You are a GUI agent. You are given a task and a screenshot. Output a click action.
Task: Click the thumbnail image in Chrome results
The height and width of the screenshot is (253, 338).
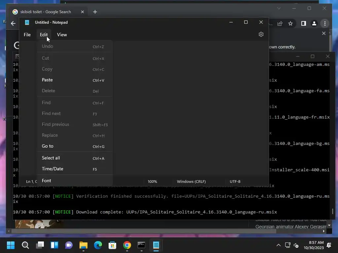[39, 224]
